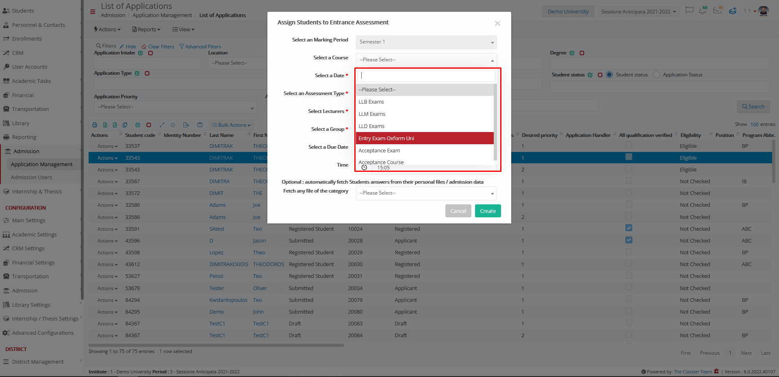Click the Create button in dialog
The image size is (779, 377).
pyautogui.click(x=488, y=211)
